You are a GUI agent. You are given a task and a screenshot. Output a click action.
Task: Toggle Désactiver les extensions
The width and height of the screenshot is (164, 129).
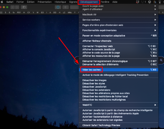(x=119, y=90)
